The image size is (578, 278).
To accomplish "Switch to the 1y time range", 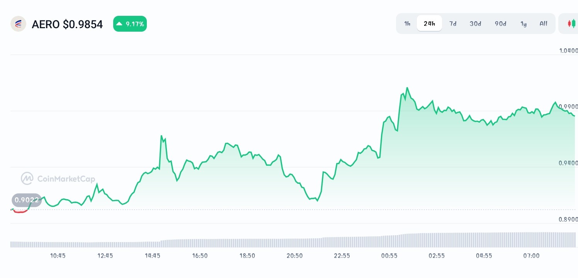I will tap(524, 24).
